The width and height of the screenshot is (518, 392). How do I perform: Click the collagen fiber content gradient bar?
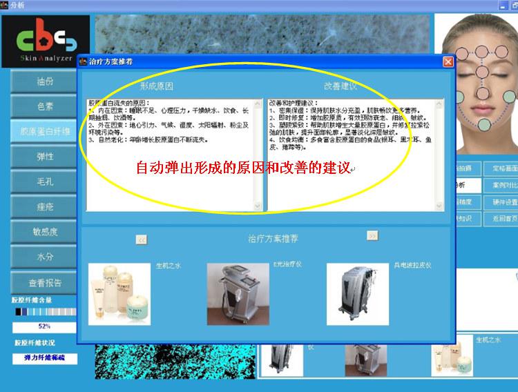pyautogui.click(x=44, y=312)
